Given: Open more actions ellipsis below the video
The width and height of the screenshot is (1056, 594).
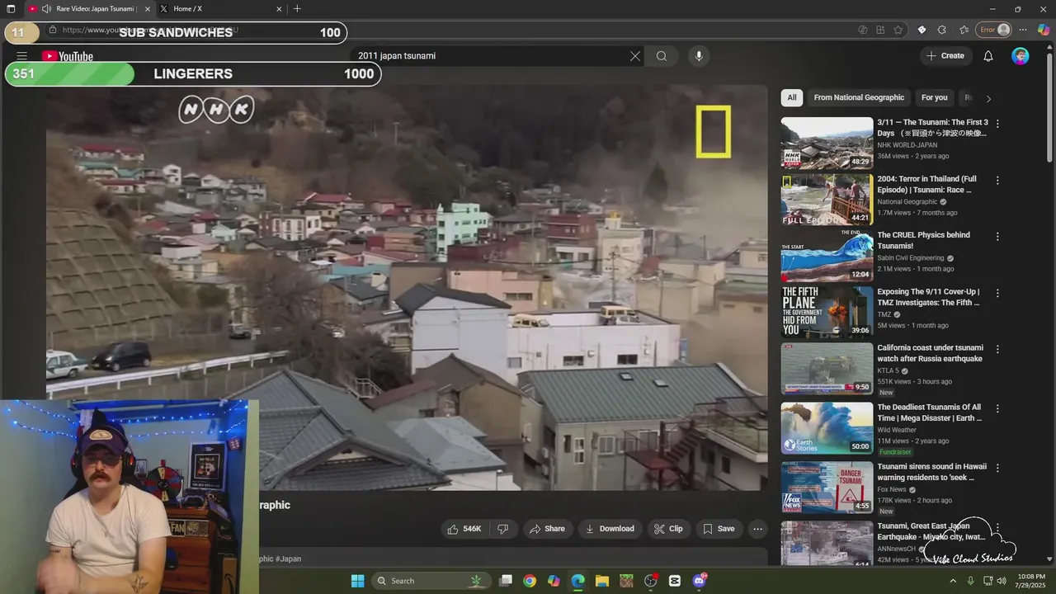Looking at the screenshot, I should [x=757, y=529].
